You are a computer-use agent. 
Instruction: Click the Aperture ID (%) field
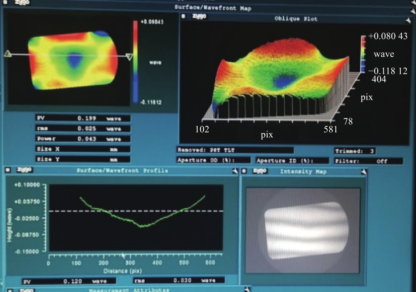coord(292,161)
